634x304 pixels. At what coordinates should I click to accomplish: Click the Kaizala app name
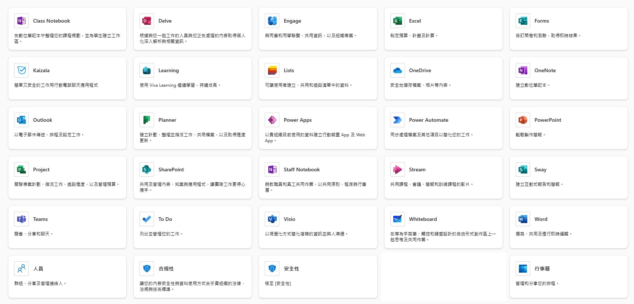(x=41, y=70)
